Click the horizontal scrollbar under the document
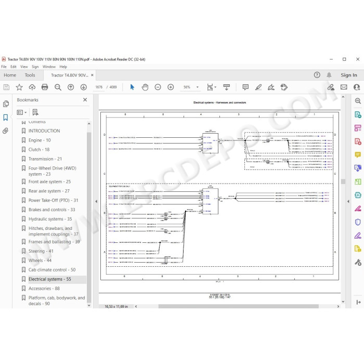364x364 pixels. 238,306
